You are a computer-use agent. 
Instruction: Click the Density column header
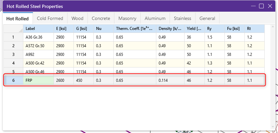coord(170,29)
